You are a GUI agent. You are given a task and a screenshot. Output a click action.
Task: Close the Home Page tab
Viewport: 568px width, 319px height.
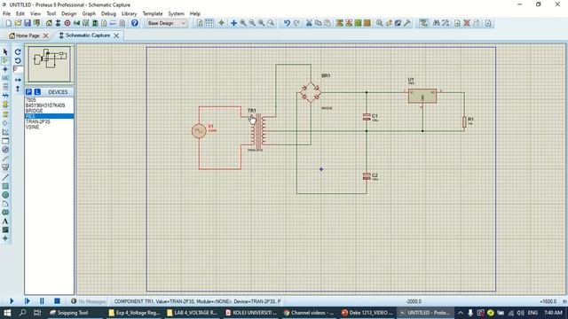(45, 35)
